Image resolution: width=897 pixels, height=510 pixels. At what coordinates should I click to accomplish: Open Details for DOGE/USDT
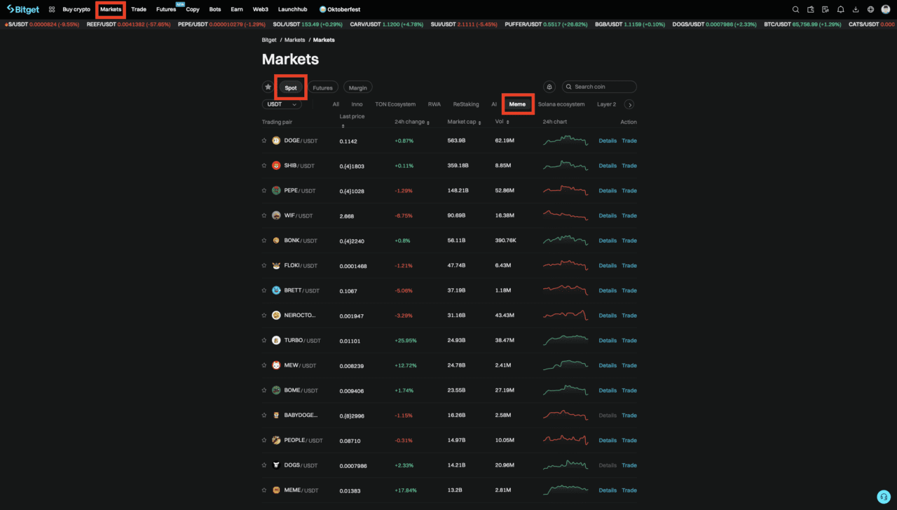click(608, 141)
